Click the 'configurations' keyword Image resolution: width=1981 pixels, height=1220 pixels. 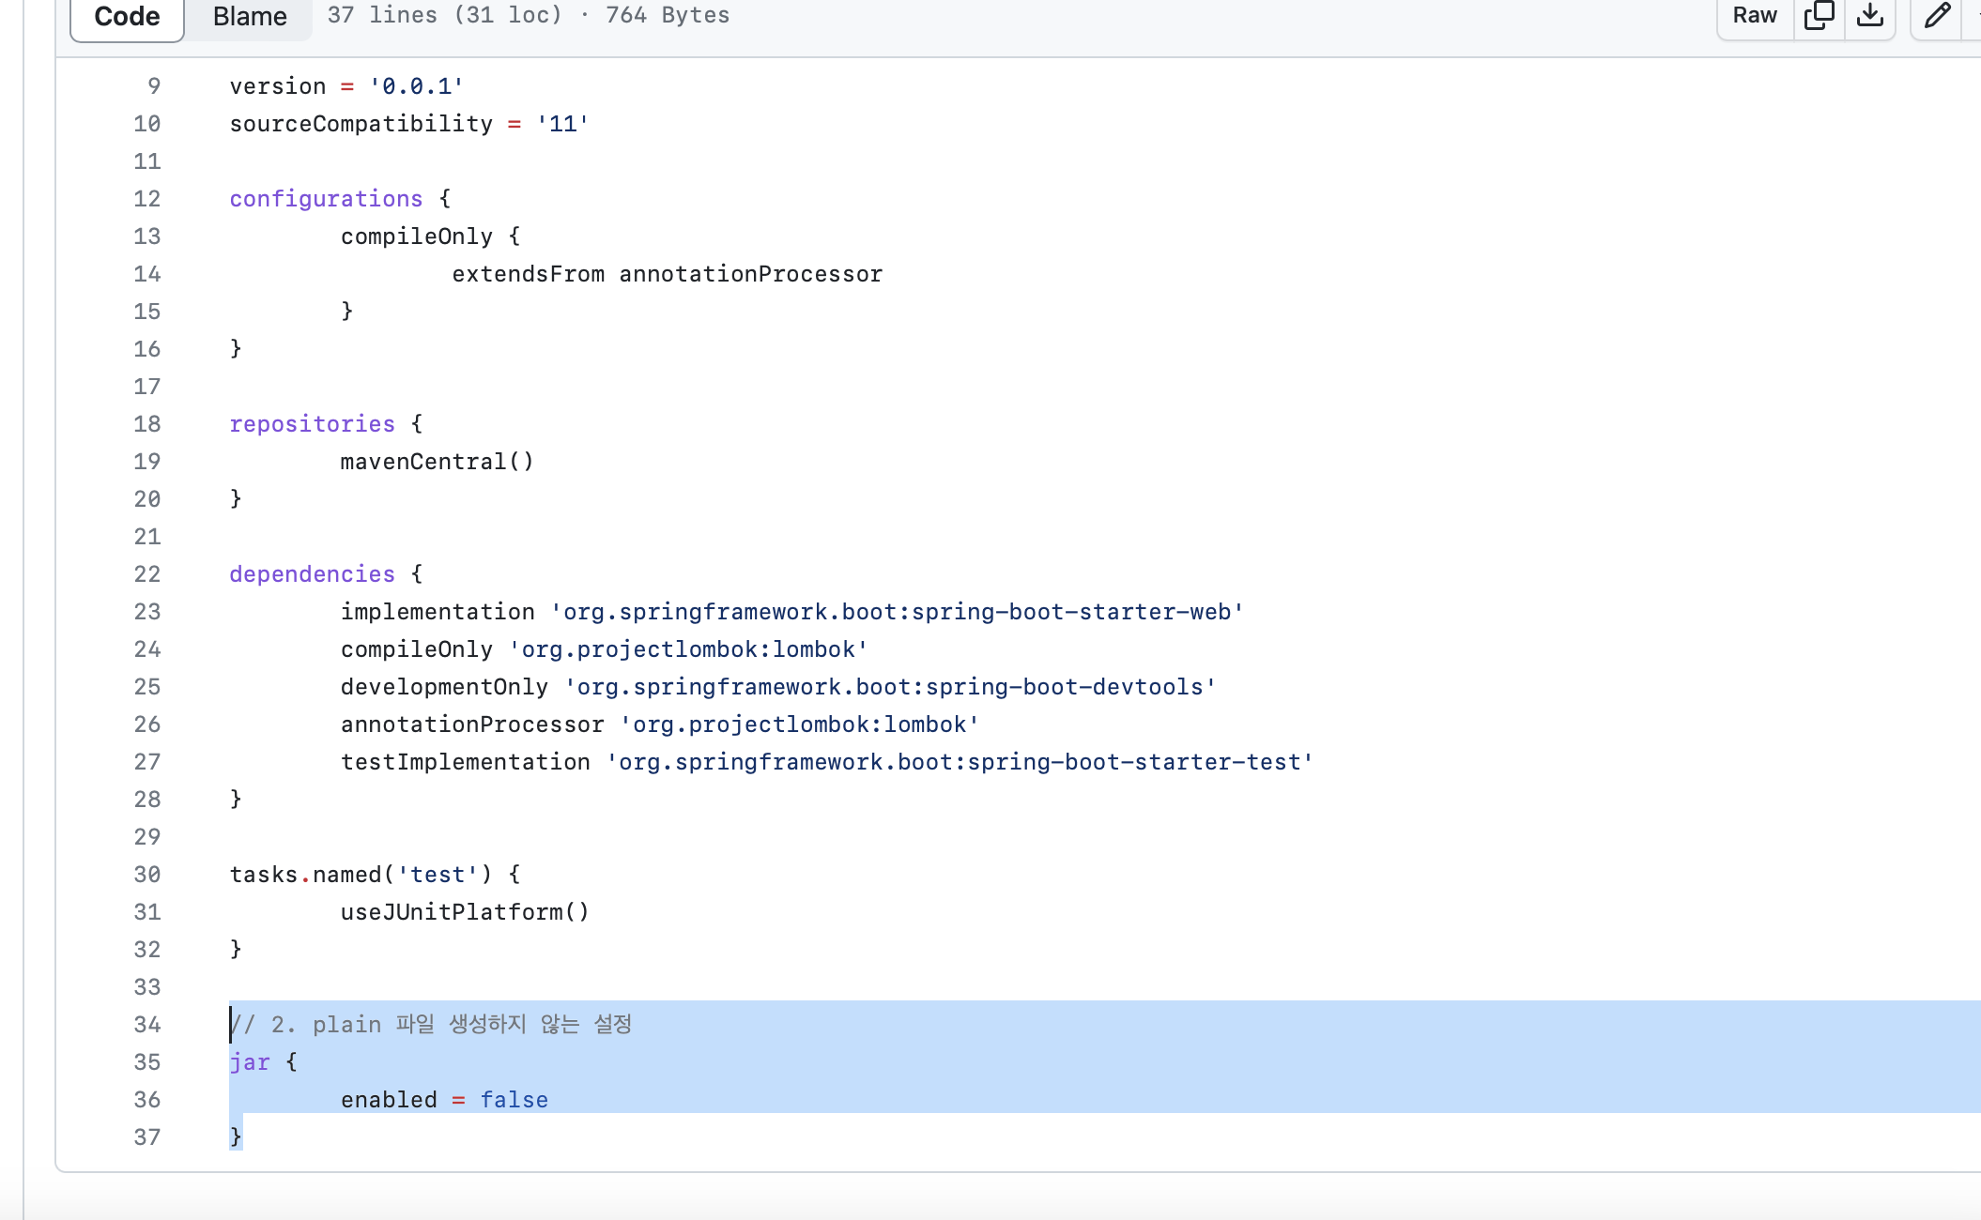click(x=326, y=199)
